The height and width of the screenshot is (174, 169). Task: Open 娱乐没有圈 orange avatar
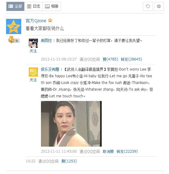(33, 72)
